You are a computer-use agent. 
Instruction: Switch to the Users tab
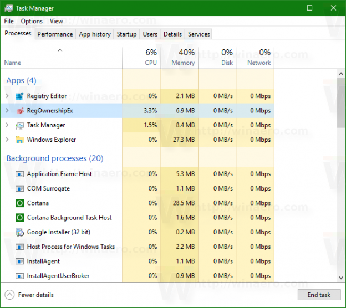click(x=150, y=34)
